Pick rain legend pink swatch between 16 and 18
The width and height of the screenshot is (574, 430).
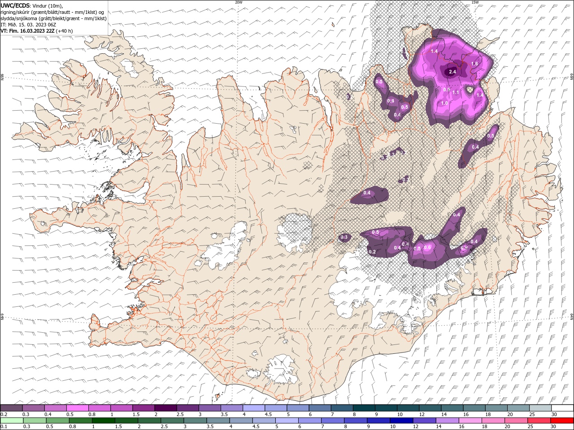pos(470,421)
